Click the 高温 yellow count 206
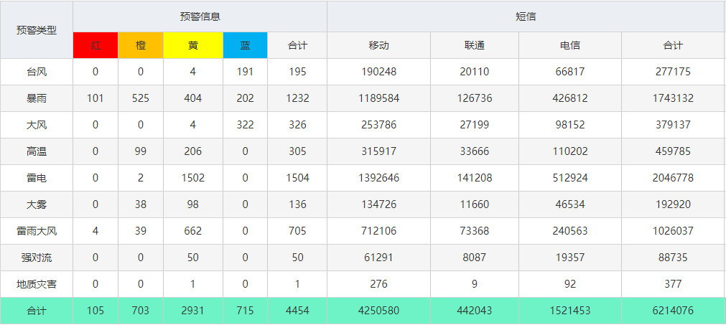Screen dimensions: 726x325 pos(193,151)
